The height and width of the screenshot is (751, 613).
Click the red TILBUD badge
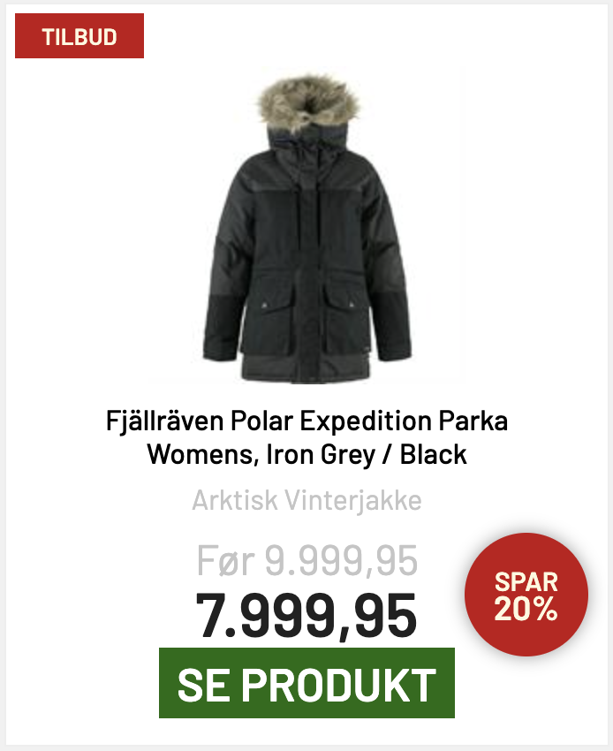tap(79, 36)
